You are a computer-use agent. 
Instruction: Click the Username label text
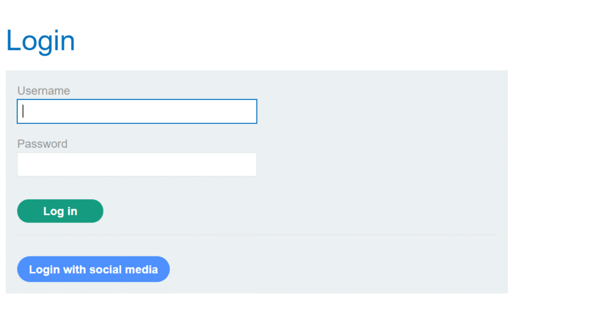(x=43, y=91)
